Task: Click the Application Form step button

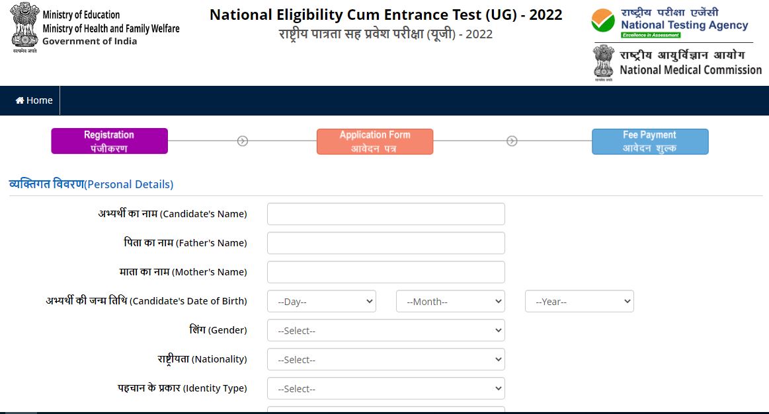Action: coord(375,141)
